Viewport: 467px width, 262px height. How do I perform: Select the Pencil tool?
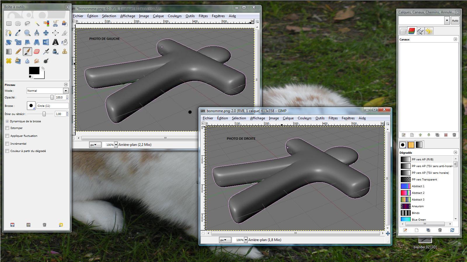(18, 52)
